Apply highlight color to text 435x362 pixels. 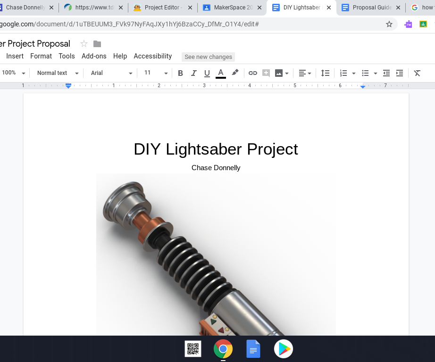(235, 73)
